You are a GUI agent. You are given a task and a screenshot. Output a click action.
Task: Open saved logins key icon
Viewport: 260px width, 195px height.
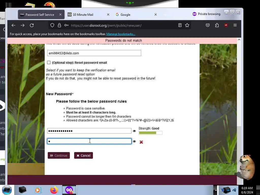67,25
